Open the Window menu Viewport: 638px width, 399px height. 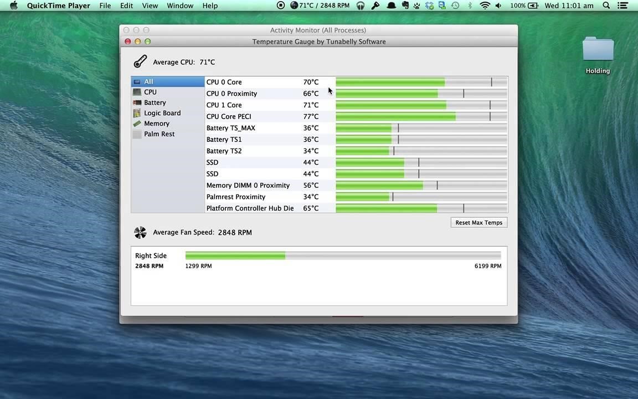click(x=180, y=6)
